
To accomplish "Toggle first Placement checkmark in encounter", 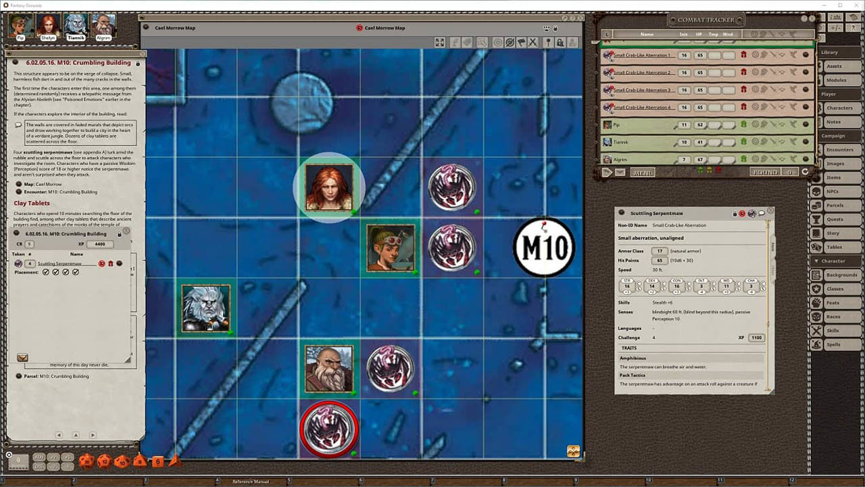I will (46, 272).
